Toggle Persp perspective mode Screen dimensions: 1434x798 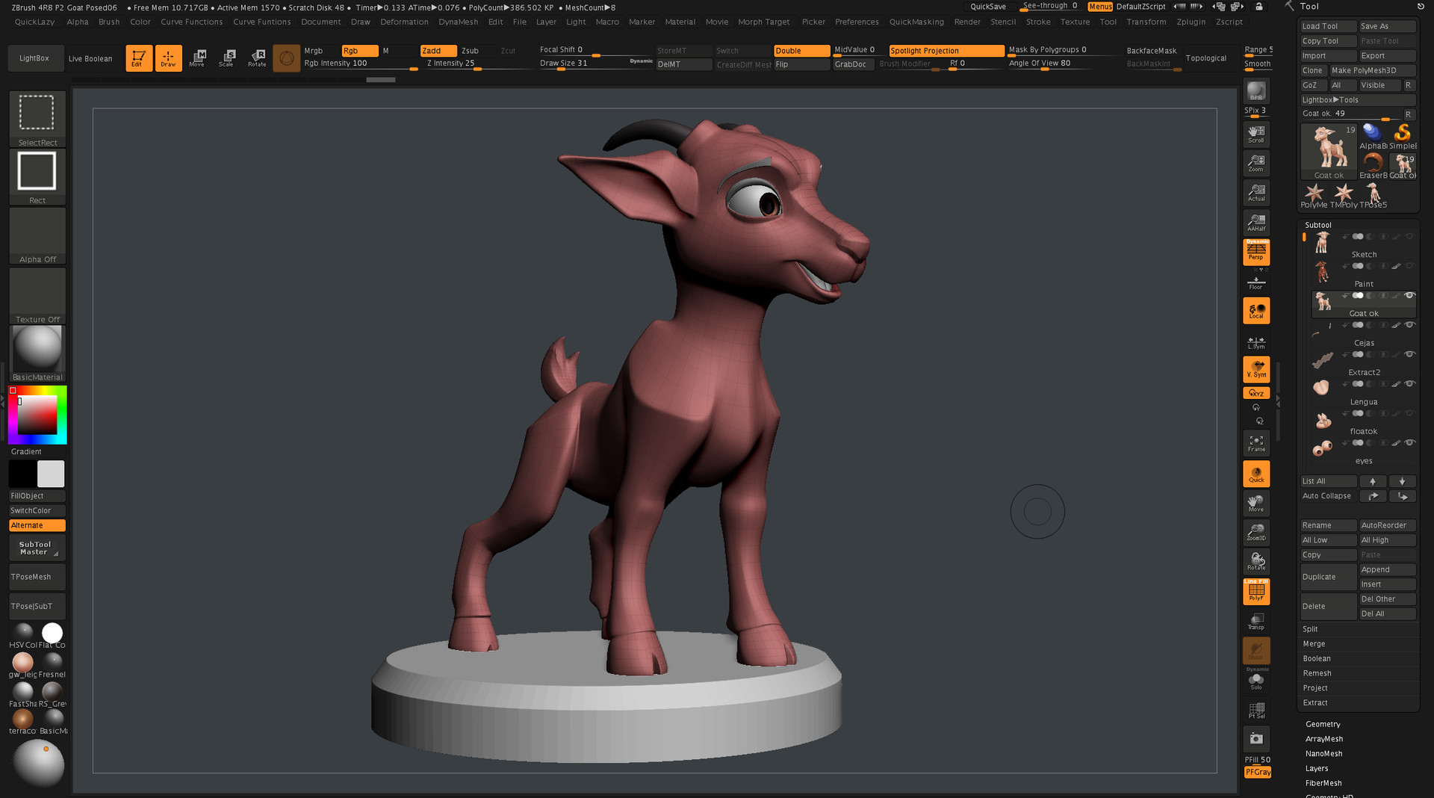tap(1255, 253)
